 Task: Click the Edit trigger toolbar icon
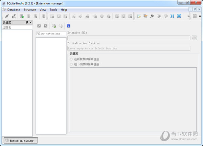[x=102, y=16]
